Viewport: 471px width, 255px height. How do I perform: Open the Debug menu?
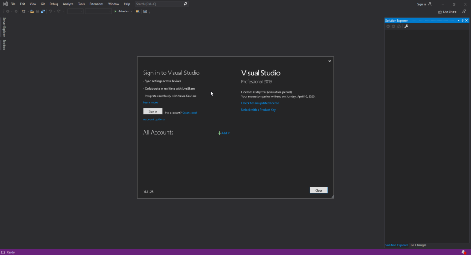(x=54, y=4)
